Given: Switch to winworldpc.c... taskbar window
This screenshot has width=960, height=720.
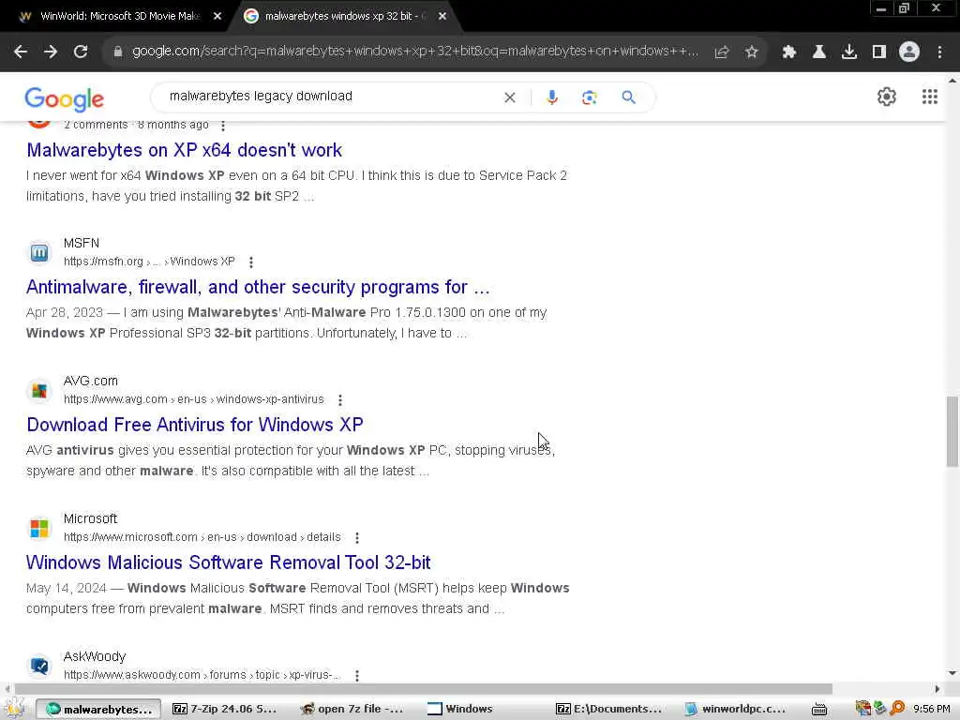Looking at the screenshot, I should [x=735, y=709].
